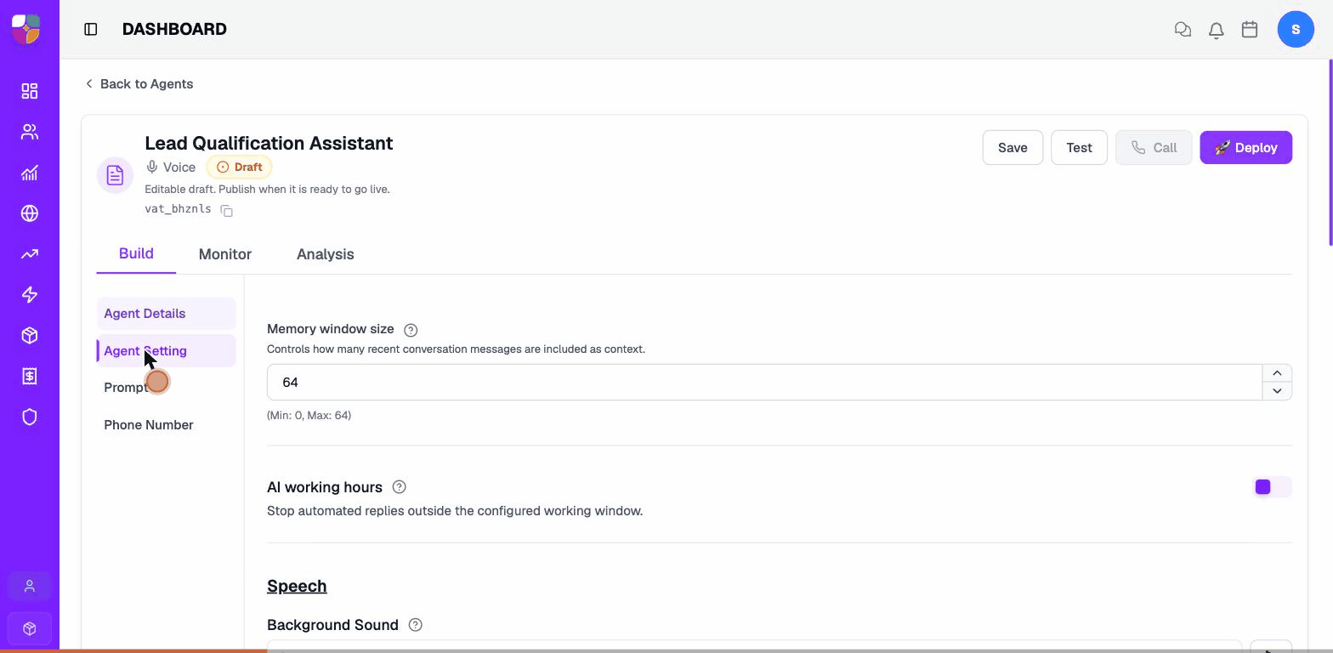
Task: Click the Lead Qualification Assistant title
Action: 269,143
